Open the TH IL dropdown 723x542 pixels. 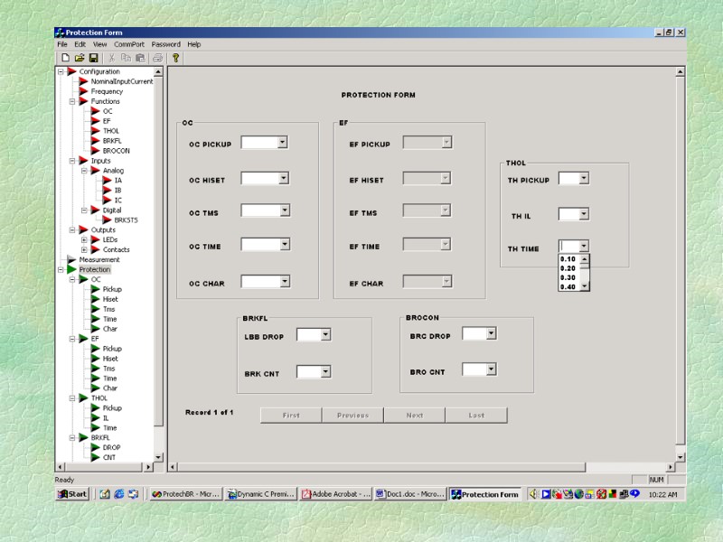pyautogui.click(x=583, y=214)
